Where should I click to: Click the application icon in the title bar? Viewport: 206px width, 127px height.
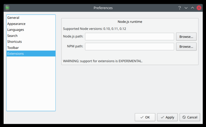(x=7, y=8)
